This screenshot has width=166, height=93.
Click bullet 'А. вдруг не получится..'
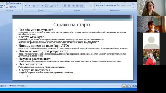35,70
